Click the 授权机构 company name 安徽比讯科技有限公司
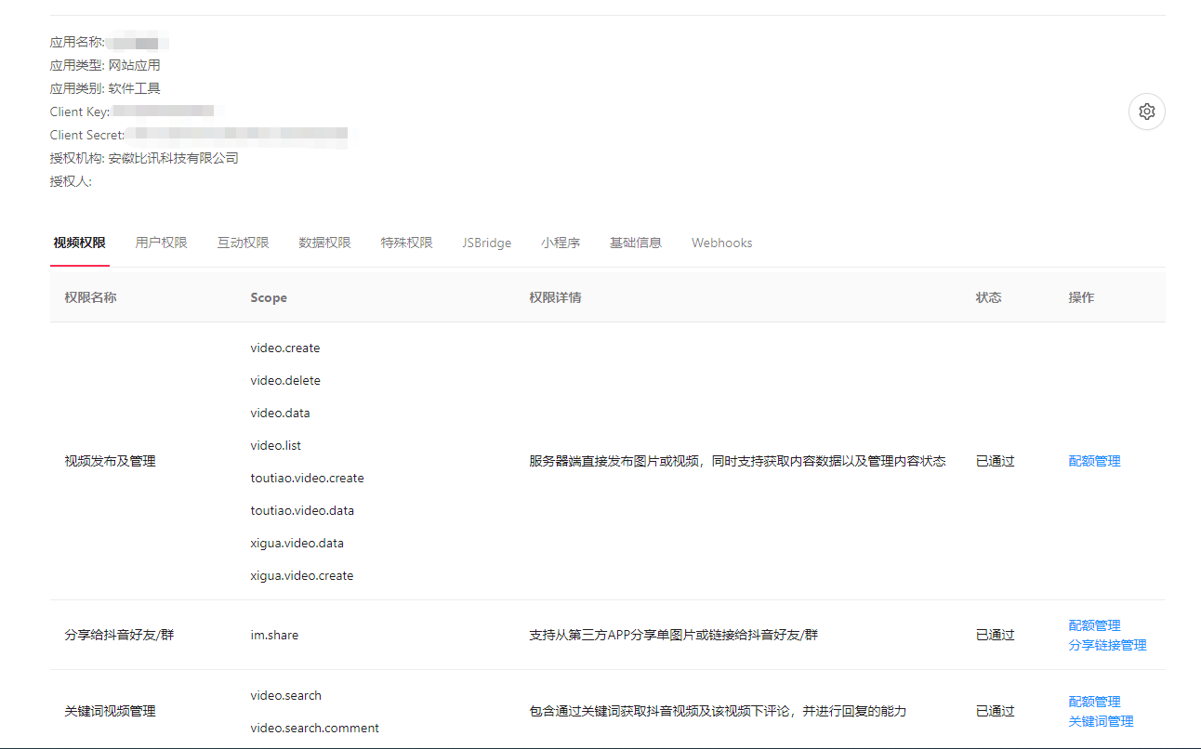 point(172,157)
